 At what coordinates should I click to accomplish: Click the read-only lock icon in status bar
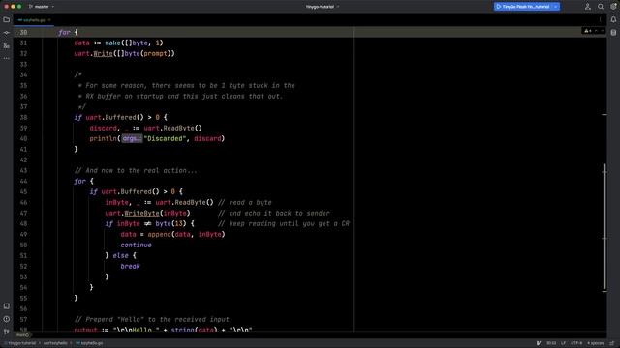click(x=612, y=343)
